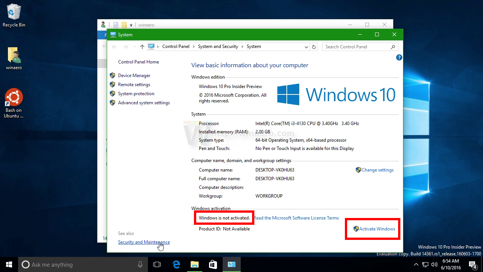This screenshot has width=483, height=272.
Task: Click the Cortana microphone icon
Action: click(x=140, y=264)
